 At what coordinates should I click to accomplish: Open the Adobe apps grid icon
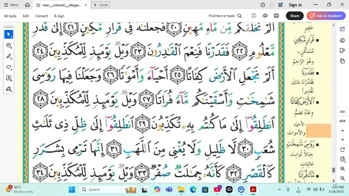[281, 5]
